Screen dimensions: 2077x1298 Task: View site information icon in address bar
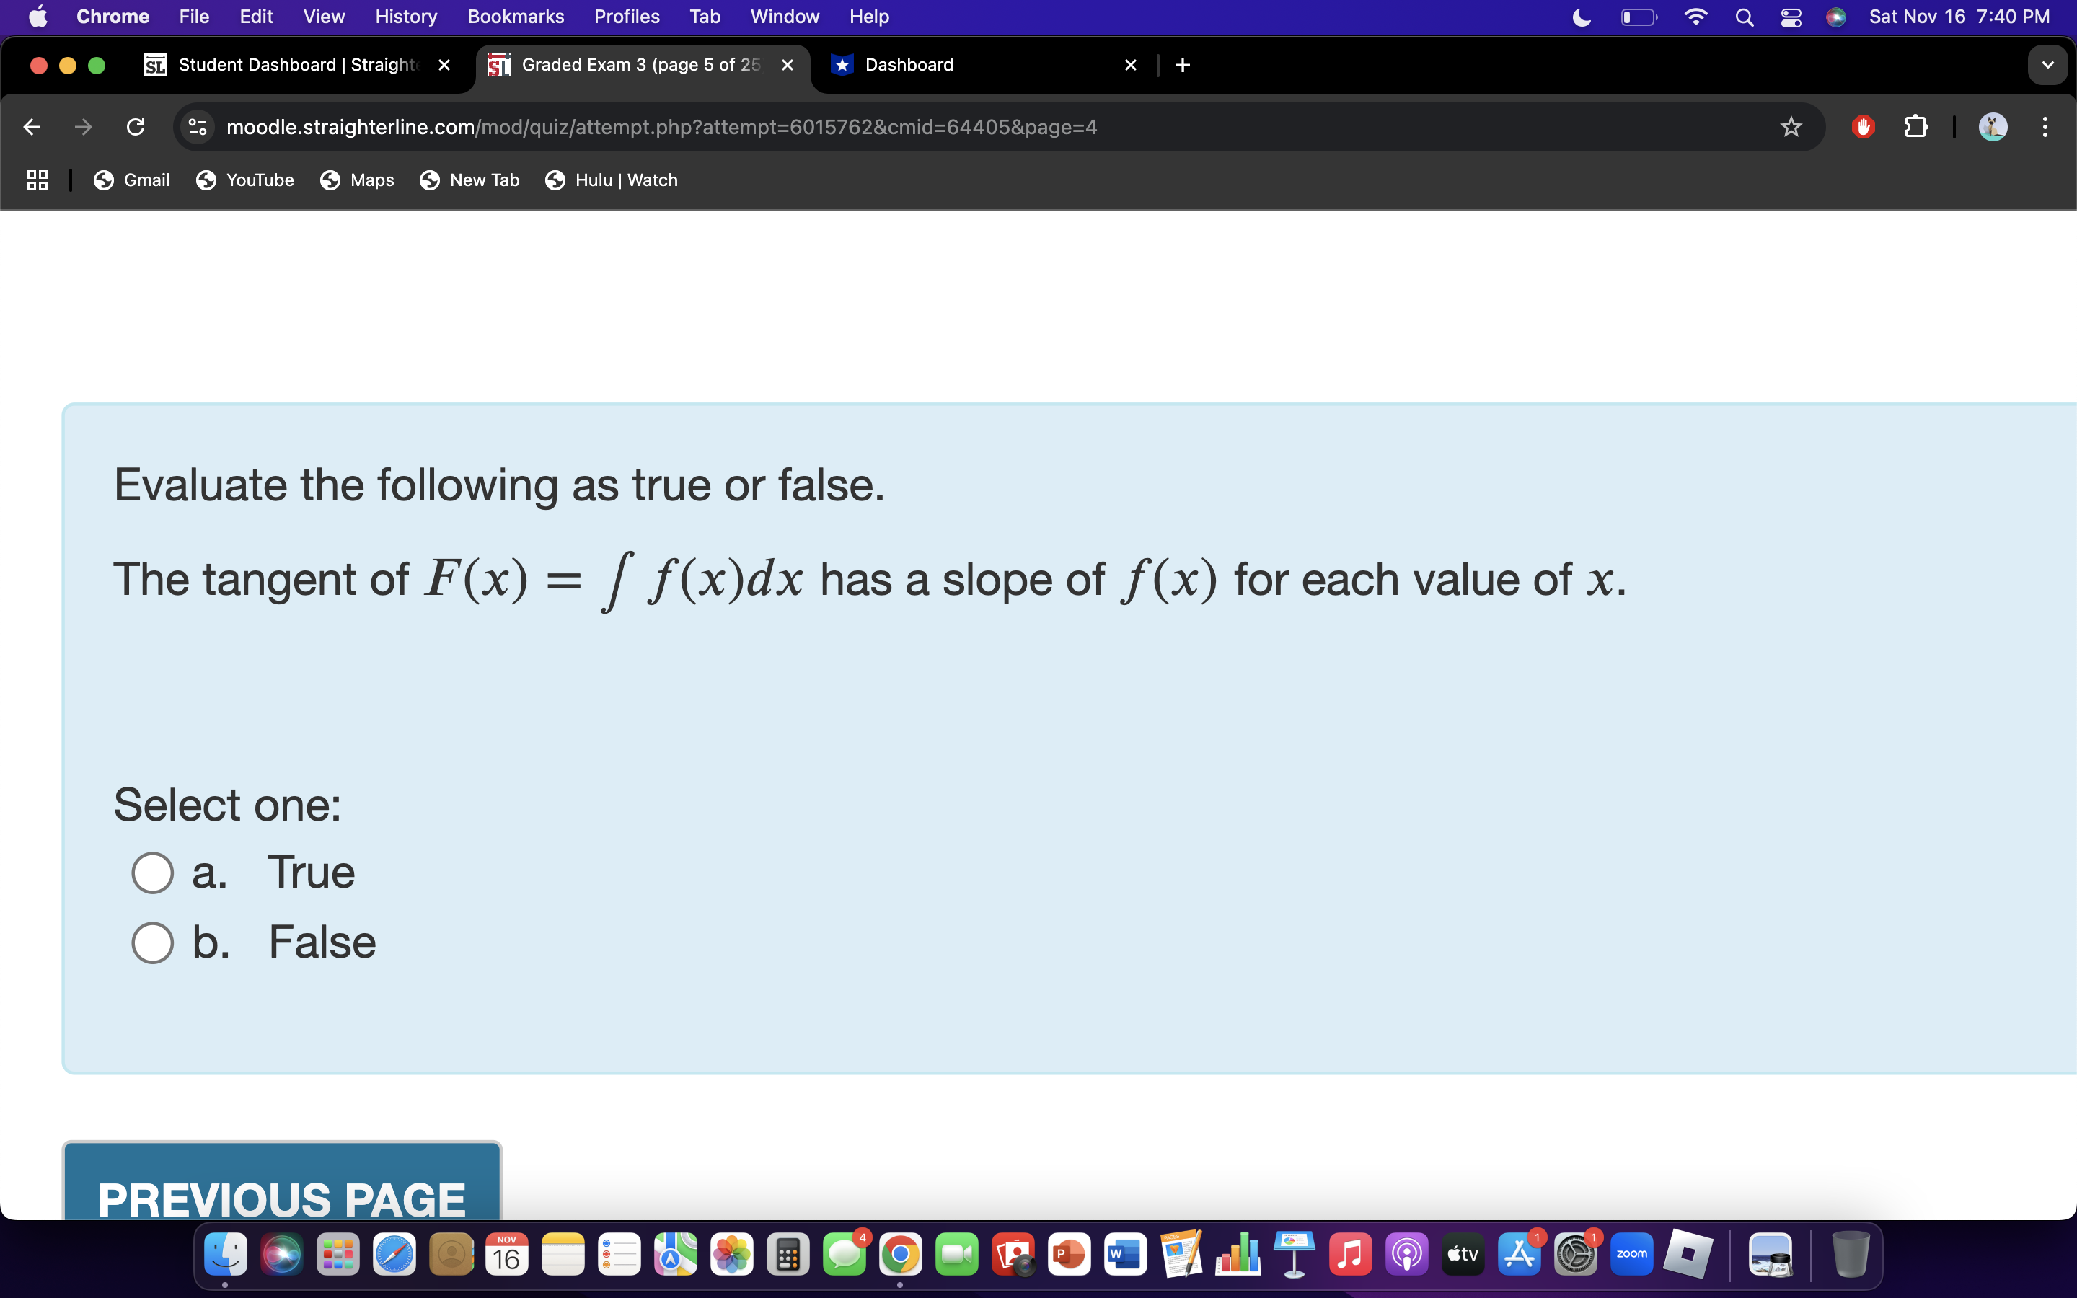tap(198, 127)
